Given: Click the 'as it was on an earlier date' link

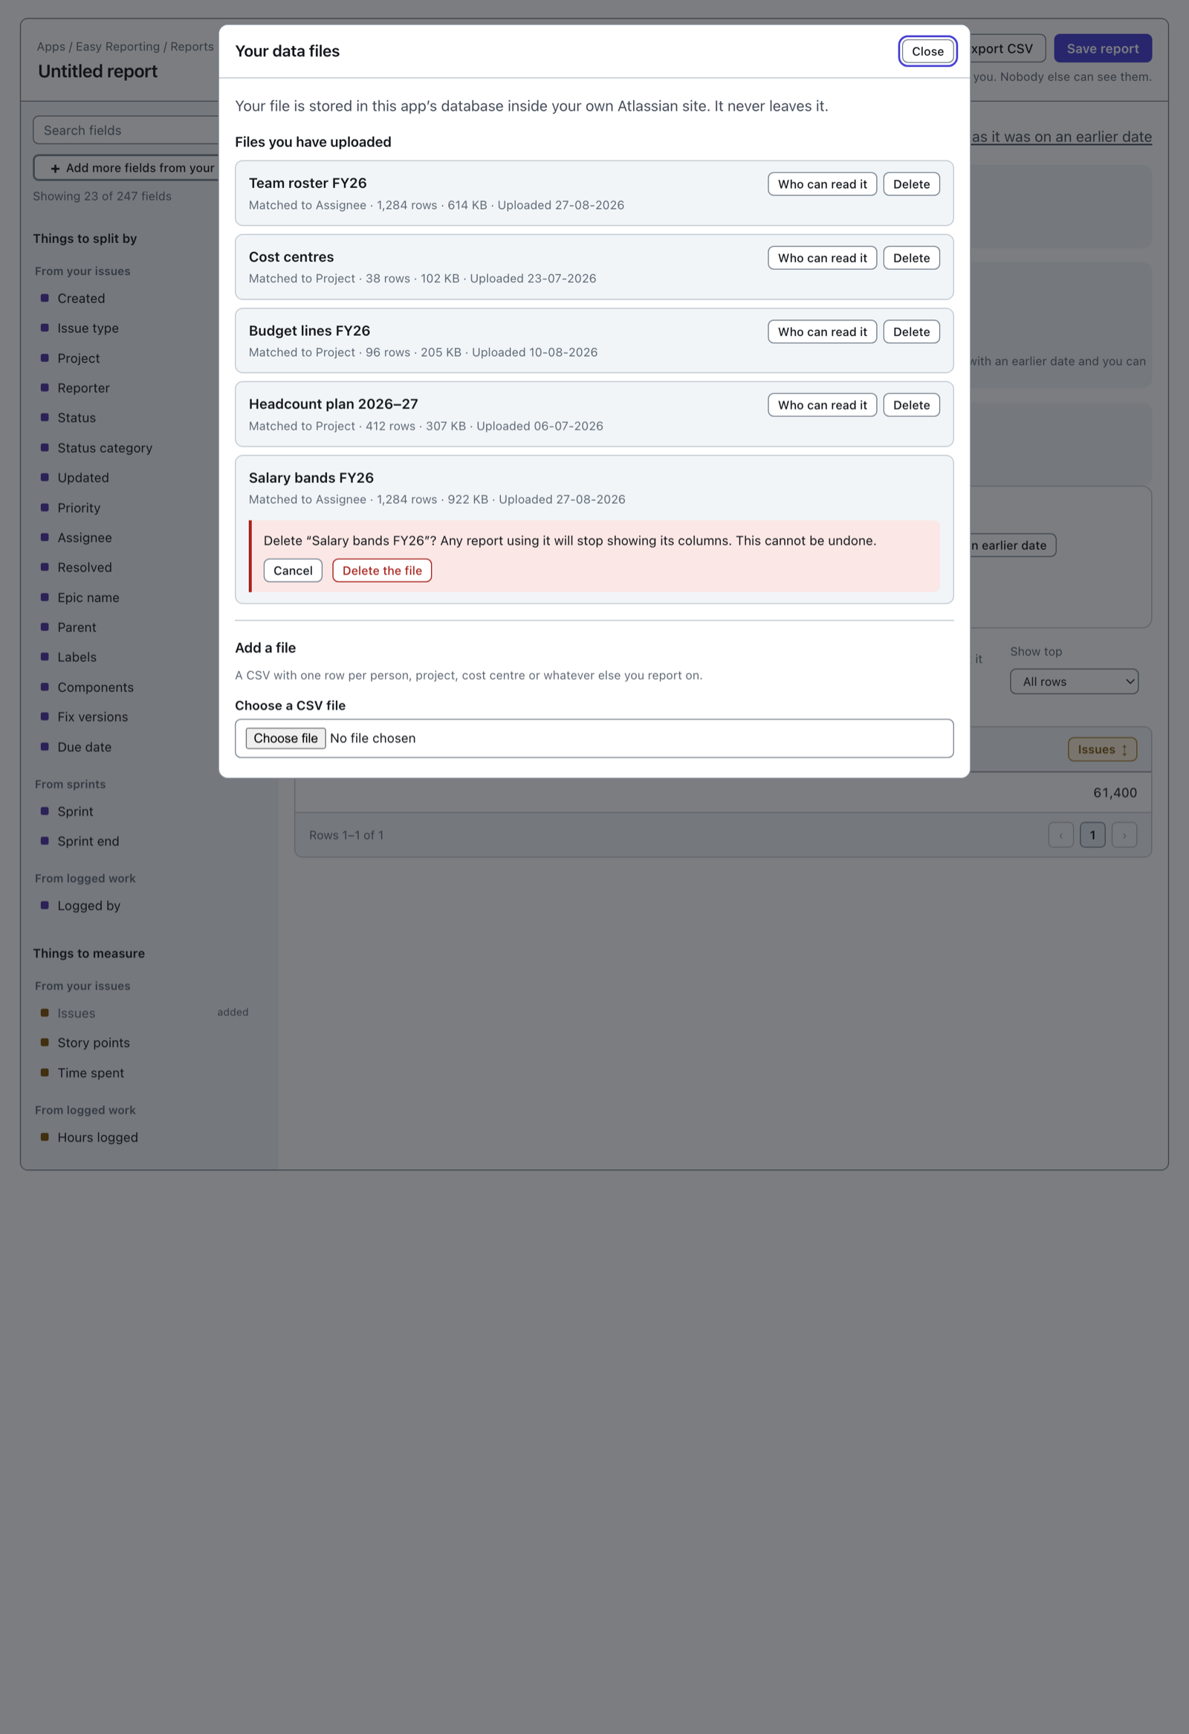Looking at the screenshot, I should [1061, 137].
